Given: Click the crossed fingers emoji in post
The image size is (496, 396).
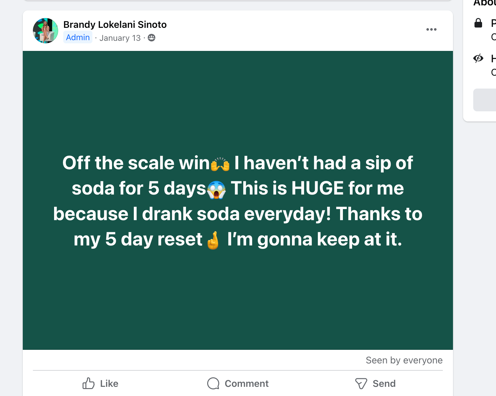Looking at the screenshot, I should (213, 241).
